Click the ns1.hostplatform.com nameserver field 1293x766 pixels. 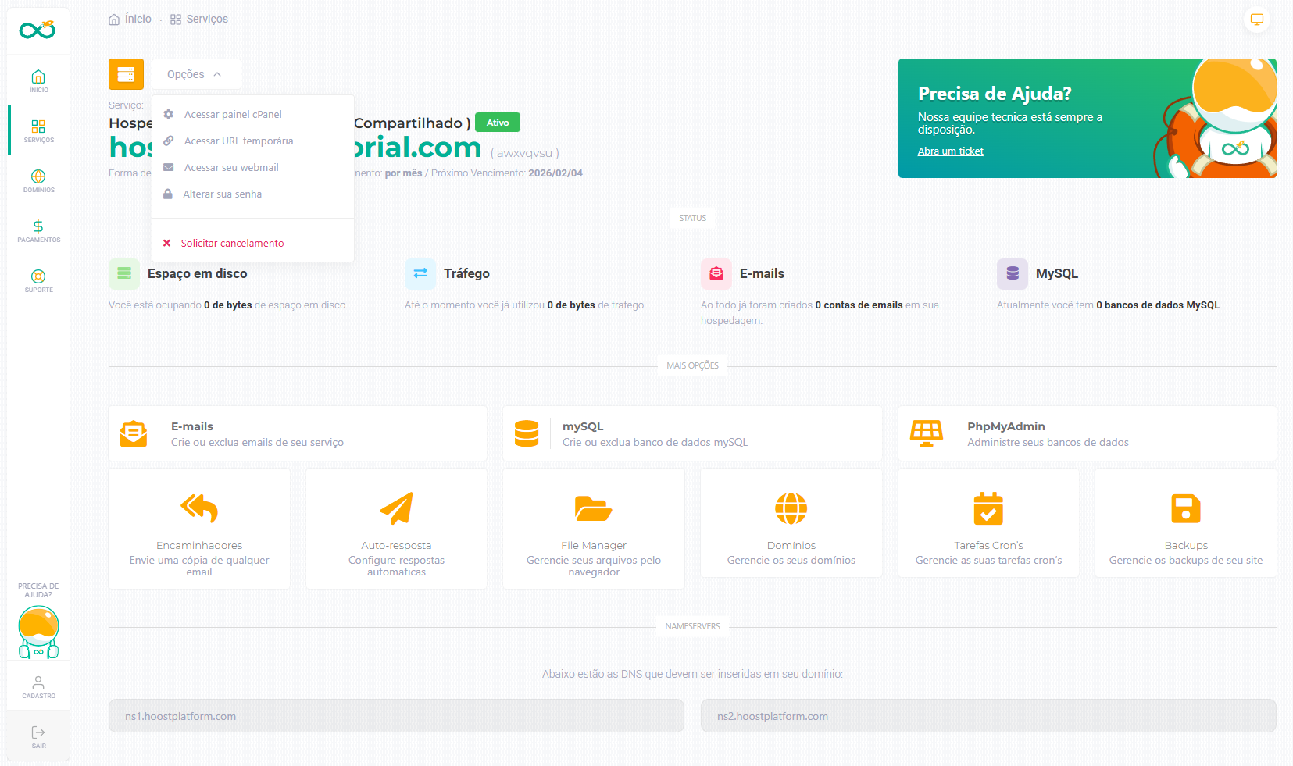(396, 716)
